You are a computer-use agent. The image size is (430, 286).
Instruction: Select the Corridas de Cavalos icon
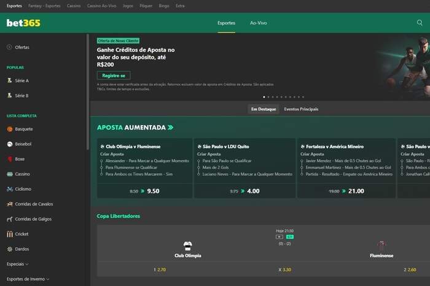(x=10, y=204)
